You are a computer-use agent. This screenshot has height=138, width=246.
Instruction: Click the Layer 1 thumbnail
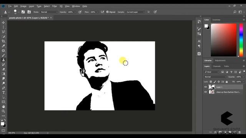click(x=212, y=87)
